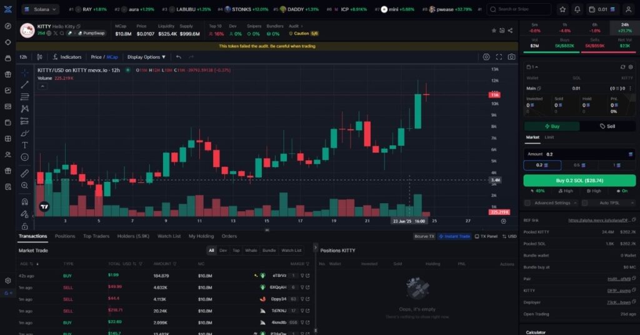This screenshot has height=335, width=640.
Task: Undo the last chart action
Action: [x=178, y=57]
